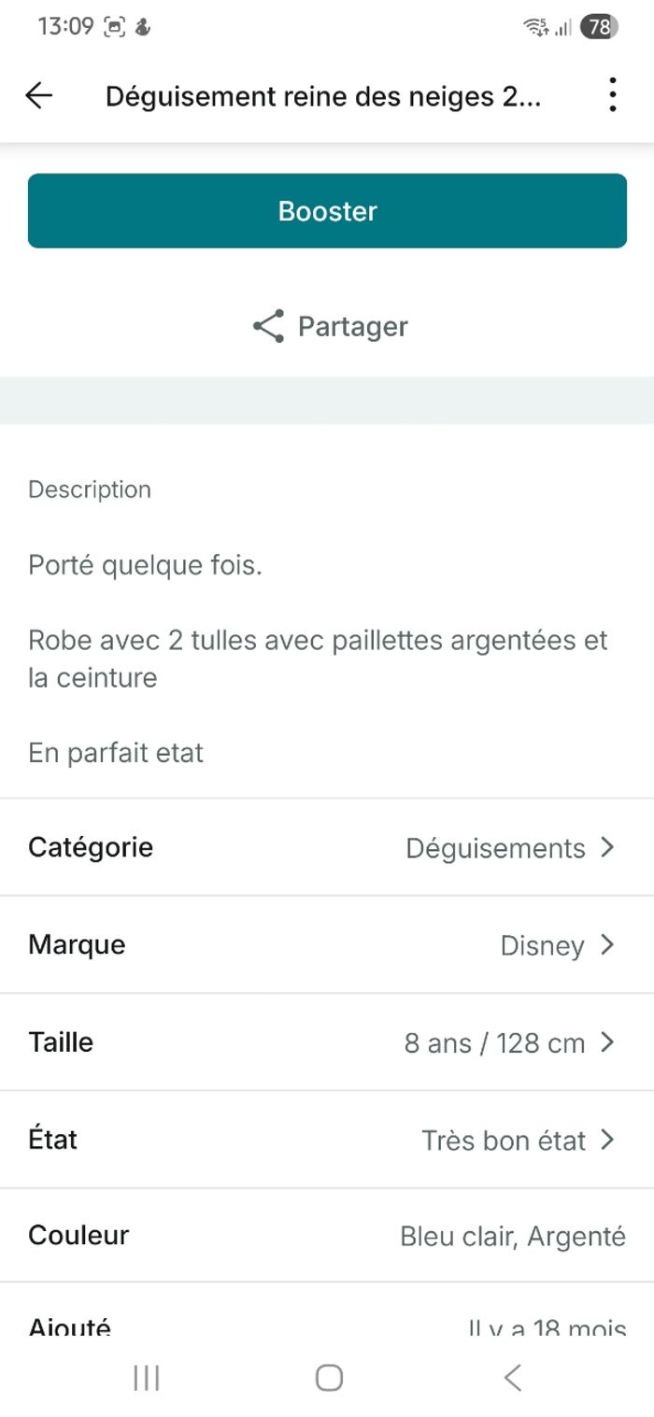Viewport: 654px width, 1417px height.
Task: Open the three-dot overflow menu
Action: [x=612, y=95]
